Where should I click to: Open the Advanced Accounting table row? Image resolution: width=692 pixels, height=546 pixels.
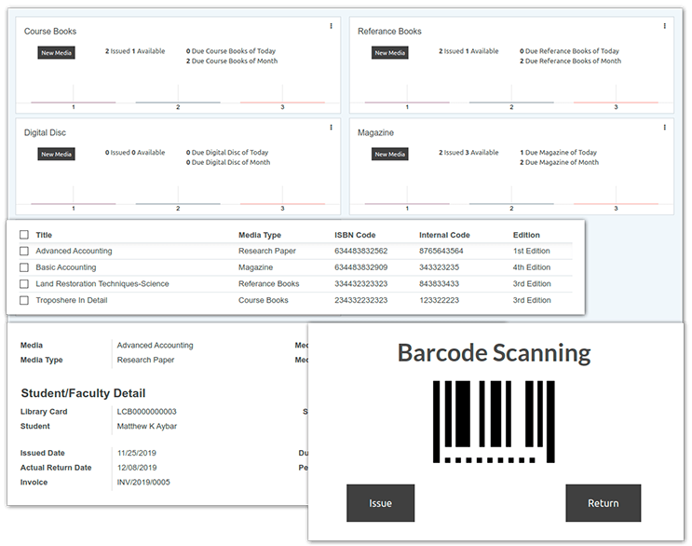click(x=295, y=252)
